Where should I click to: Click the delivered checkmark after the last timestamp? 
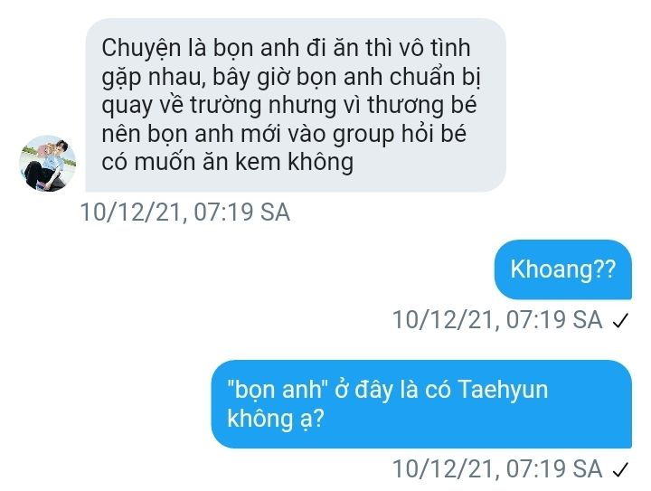[620, 469]
